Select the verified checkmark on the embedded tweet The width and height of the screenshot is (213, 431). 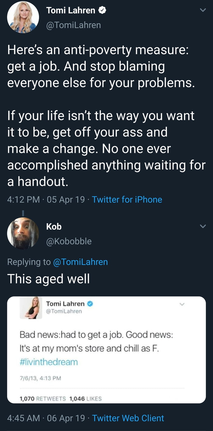[x=89, y=303]
